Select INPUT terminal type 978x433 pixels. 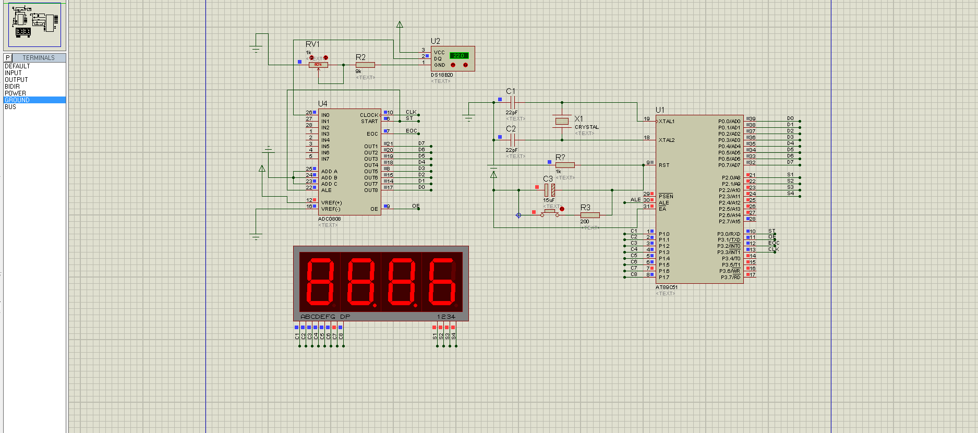tap(13, 73)
